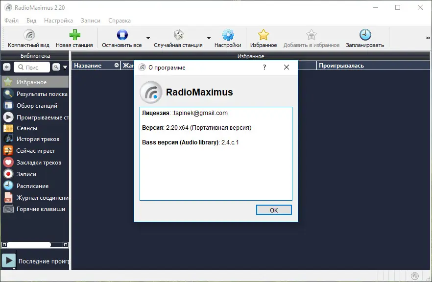Open Закладки треков section
The image size is (432, 282).
[32, 162]
